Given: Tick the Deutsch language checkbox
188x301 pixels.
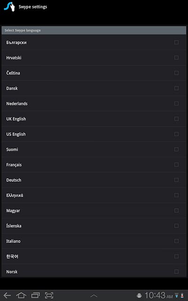Looking at the screenshot, I should coord(177,180).
